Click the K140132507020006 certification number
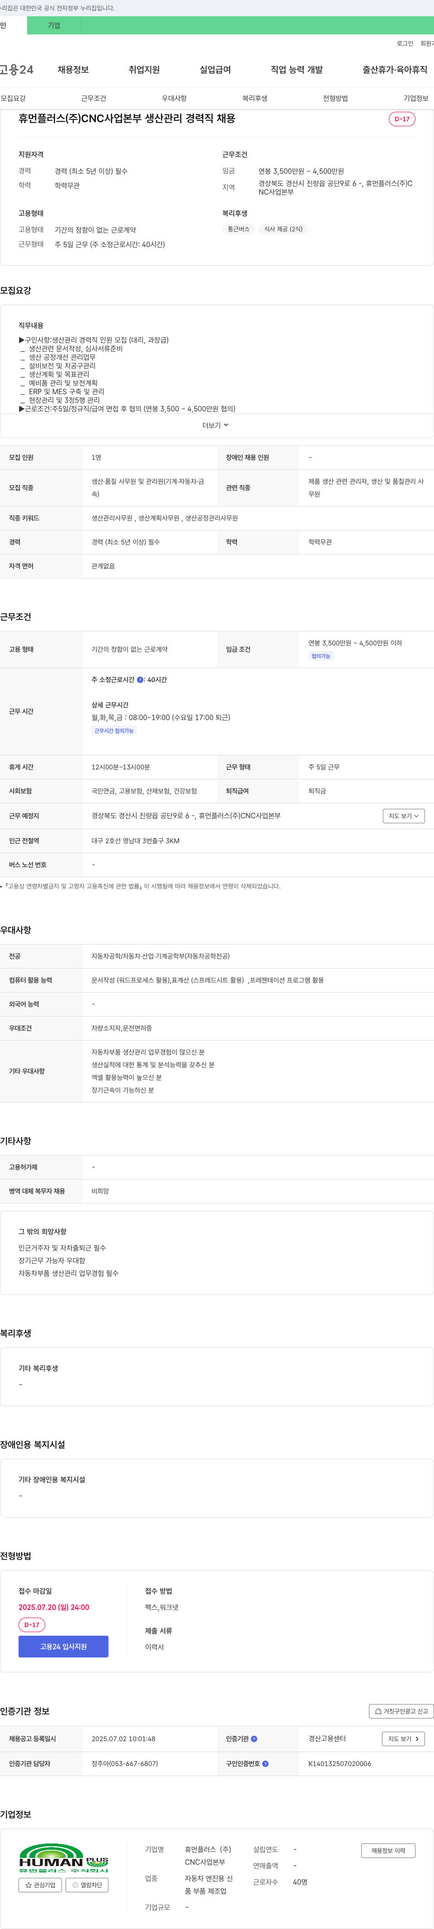 click(x=340, y=1763)
